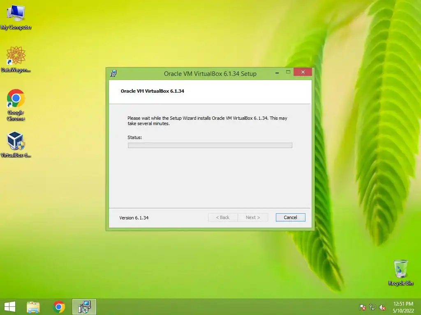Open the network status tray icon
Screen dimensions: 421x315
[x=372, y=307]
